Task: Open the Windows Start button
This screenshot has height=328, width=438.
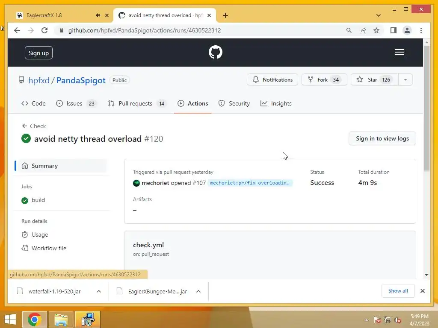Action: (x=10, y=319)
